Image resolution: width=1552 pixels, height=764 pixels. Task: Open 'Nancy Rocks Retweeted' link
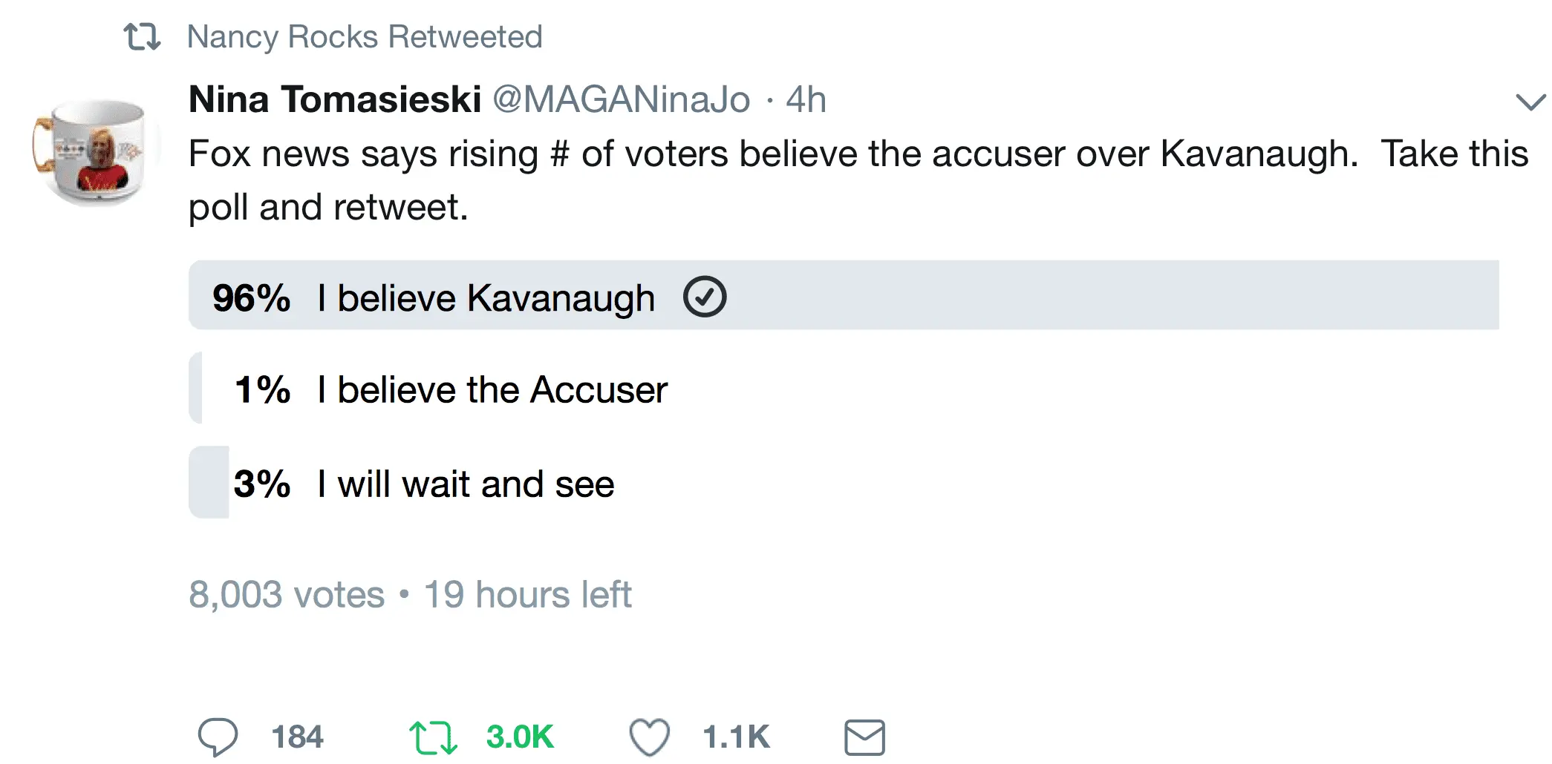coord(365,36)
